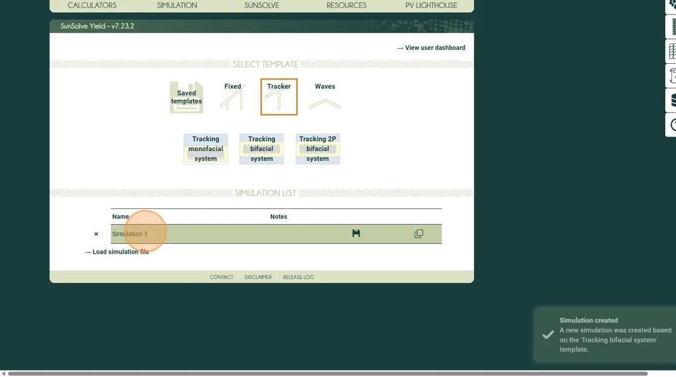676x377 pixels.
Task: Select the Tracker template type
Action: 279,96
